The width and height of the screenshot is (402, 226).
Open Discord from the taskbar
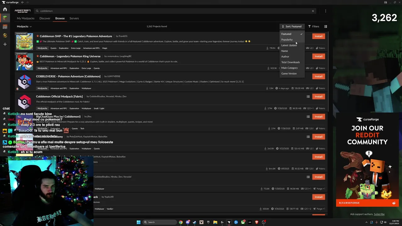[x=187, y=222]
